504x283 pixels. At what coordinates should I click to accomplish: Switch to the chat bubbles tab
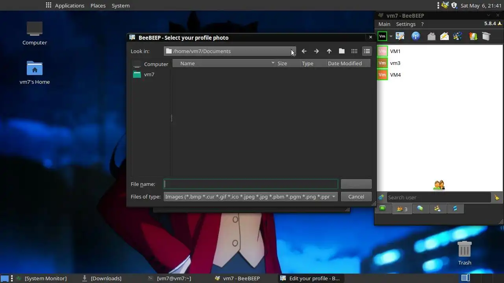(420, 209)
